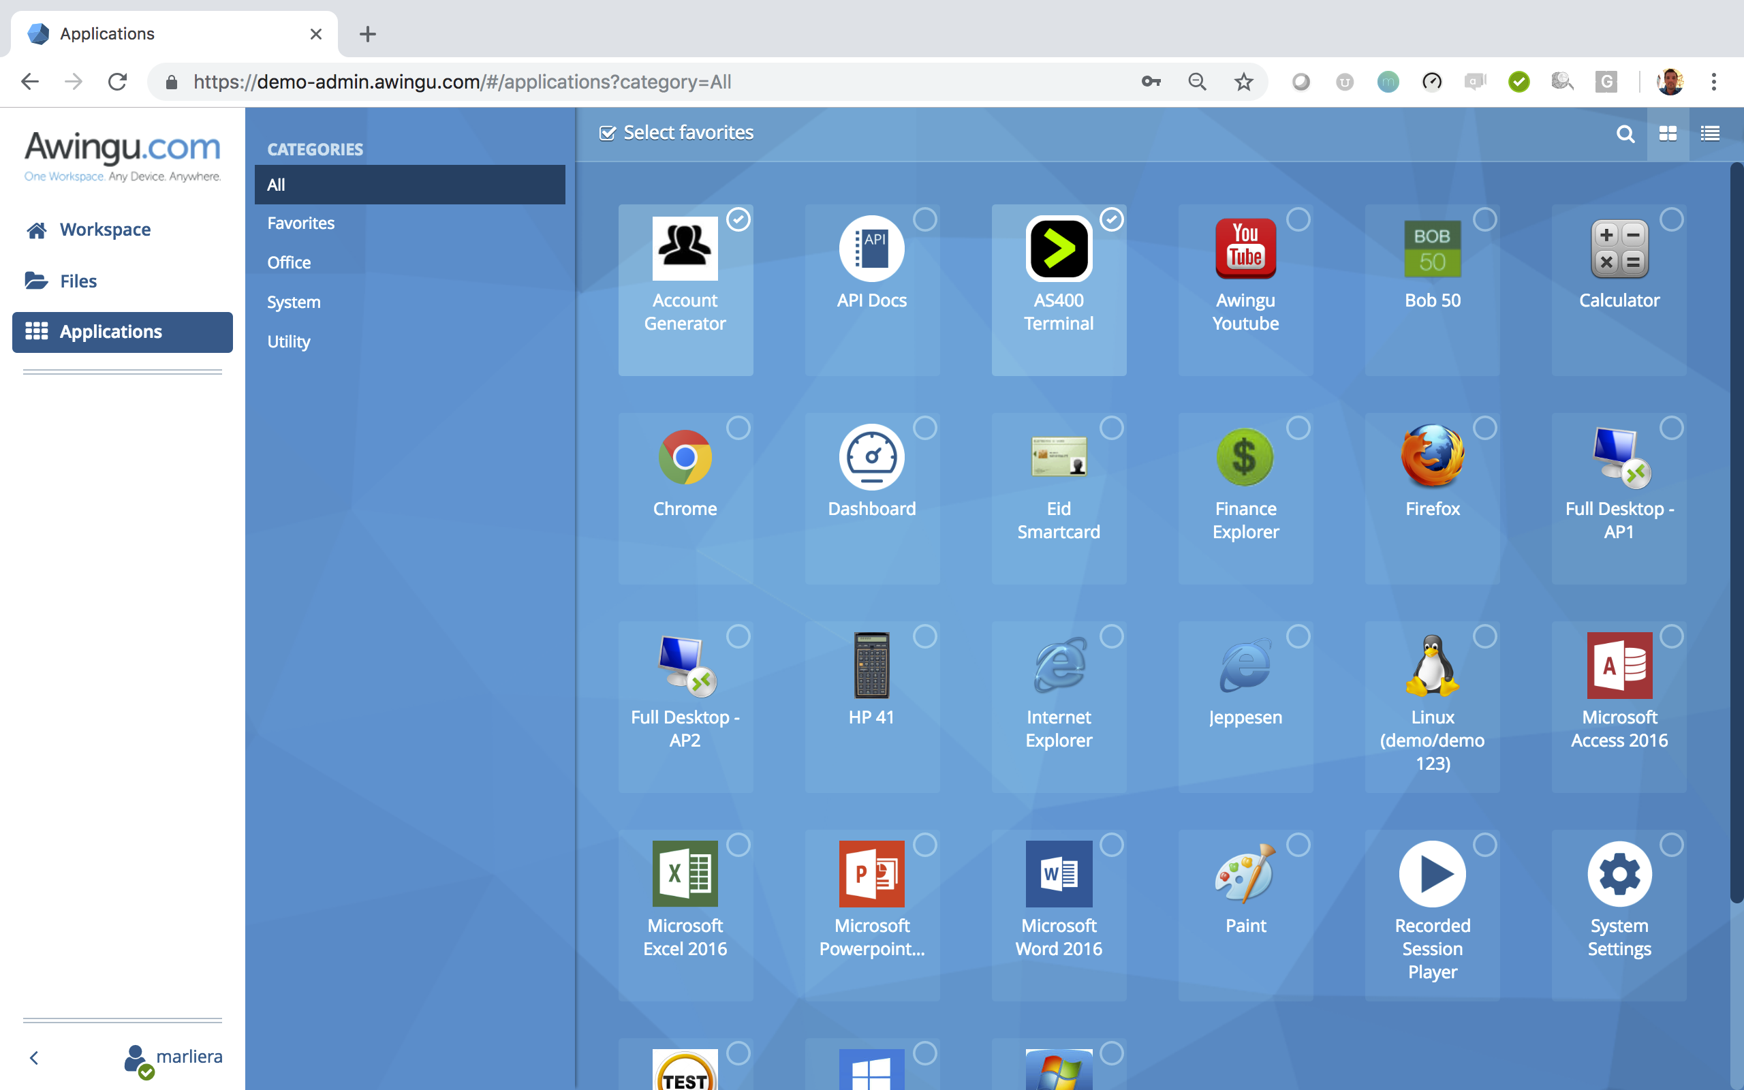Focus the browser address bar

coord(649,82)
